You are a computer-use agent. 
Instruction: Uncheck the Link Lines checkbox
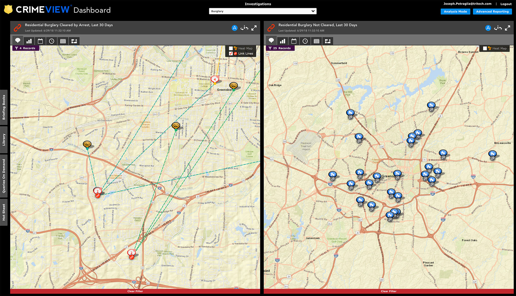click(231, 54)
